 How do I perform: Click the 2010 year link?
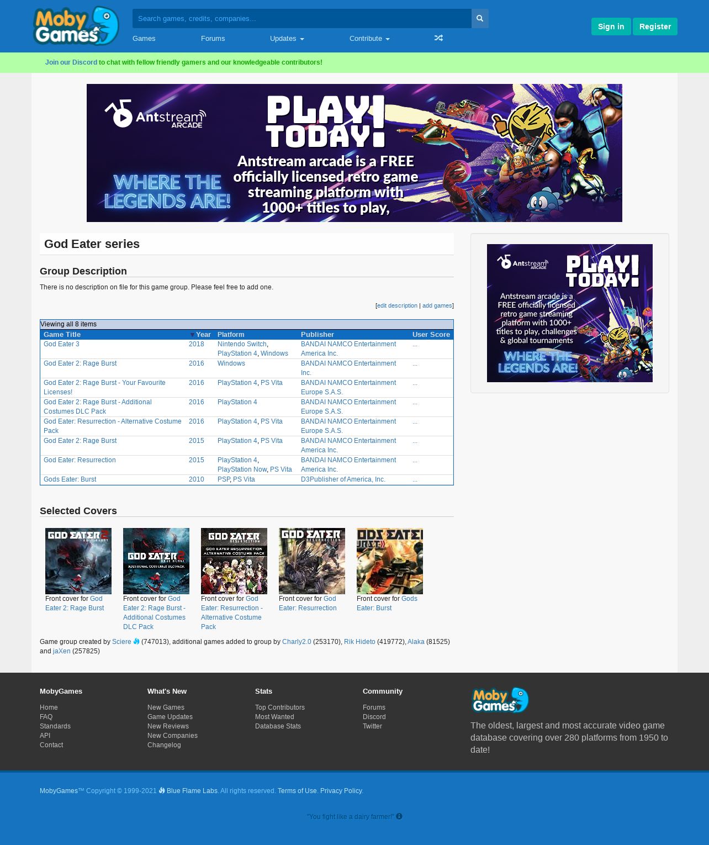tap(196, 479)
